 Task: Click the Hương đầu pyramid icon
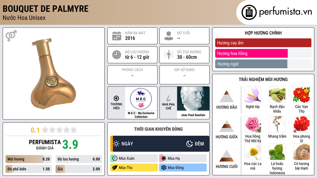pos(227,96)
